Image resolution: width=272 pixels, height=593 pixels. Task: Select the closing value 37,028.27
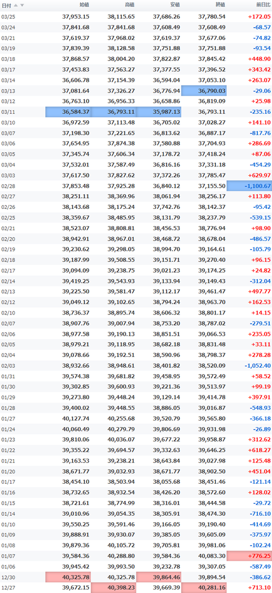coord(212,122)
